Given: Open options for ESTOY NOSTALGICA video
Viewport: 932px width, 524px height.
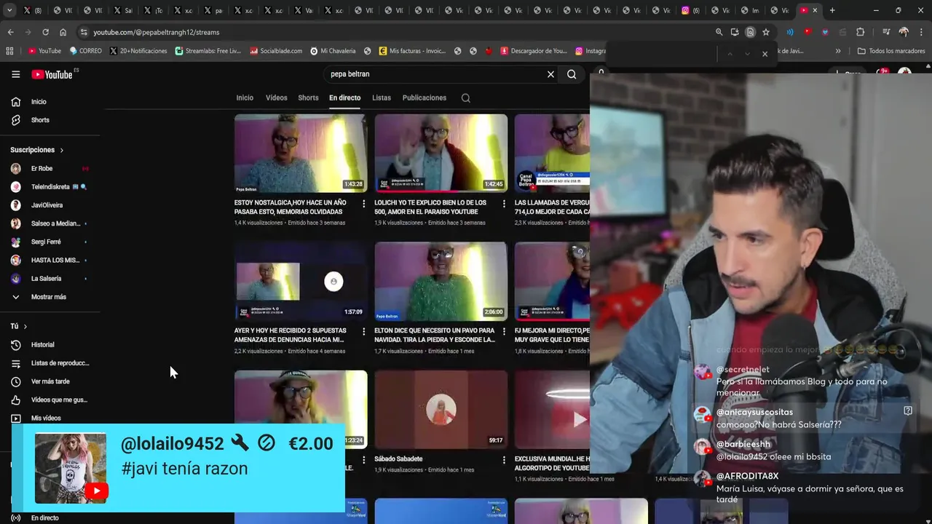Looking at the screenshot, I should click(x=364, y=204).
